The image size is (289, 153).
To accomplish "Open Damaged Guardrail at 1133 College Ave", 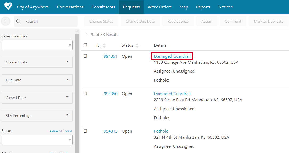I will point(172,56).
